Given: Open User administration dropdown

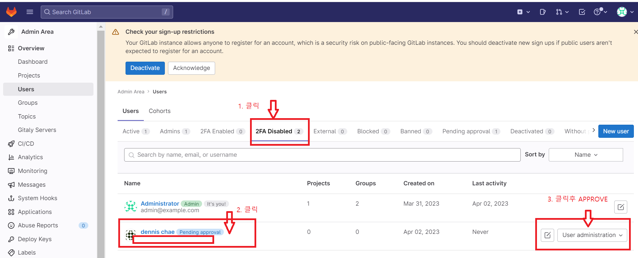Looking at the screenshot, I should coord(592,235).
